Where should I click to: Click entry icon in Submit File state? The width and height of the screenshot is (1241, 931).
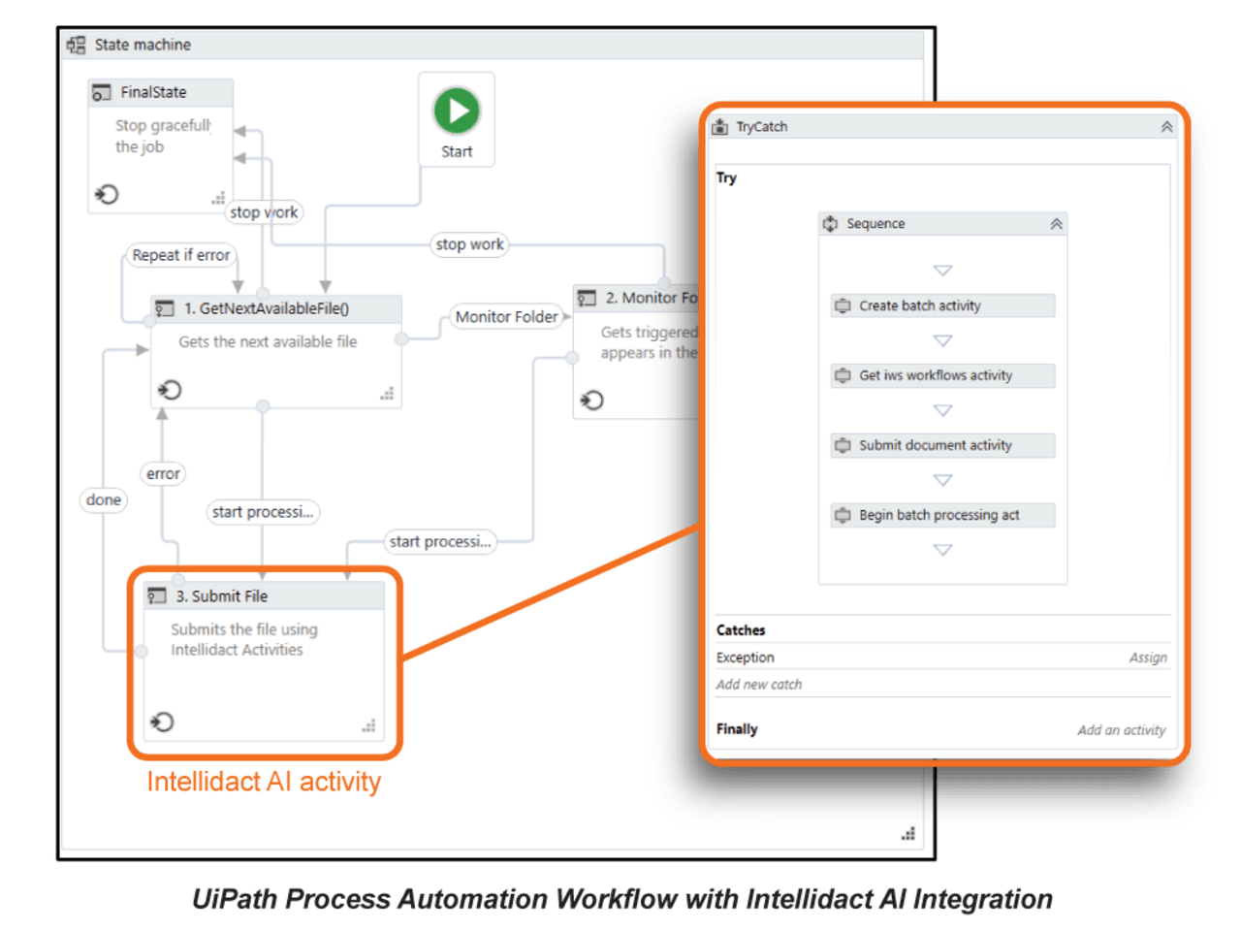pyautogui.click(x=162, y=722)
